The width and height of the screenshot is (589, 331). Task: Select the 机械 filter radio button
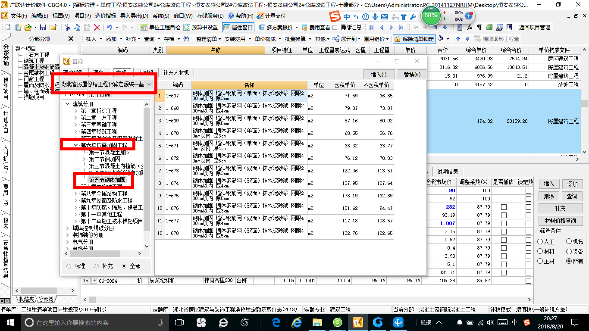tap(569, 242)
